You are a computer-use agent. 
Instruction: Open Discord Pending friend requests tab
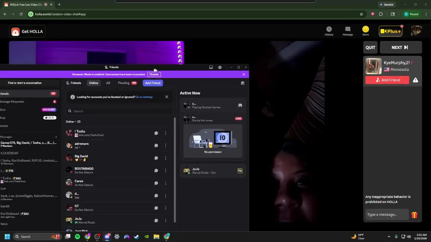(127, 83)
